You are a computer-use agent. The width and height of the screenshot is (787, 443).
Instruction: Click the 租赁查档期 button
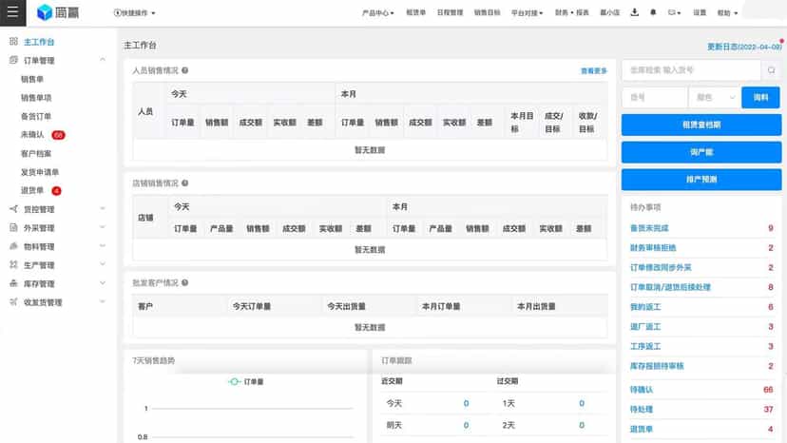click(x=701, y=125)
